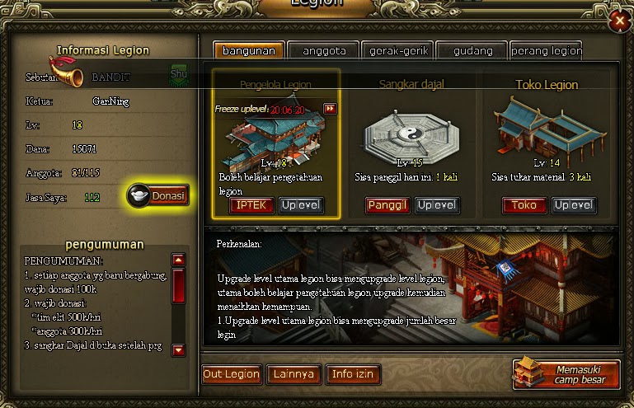Switch to the anggota tab
Screen dimensions: 634x408
click(x=324, y=50)
